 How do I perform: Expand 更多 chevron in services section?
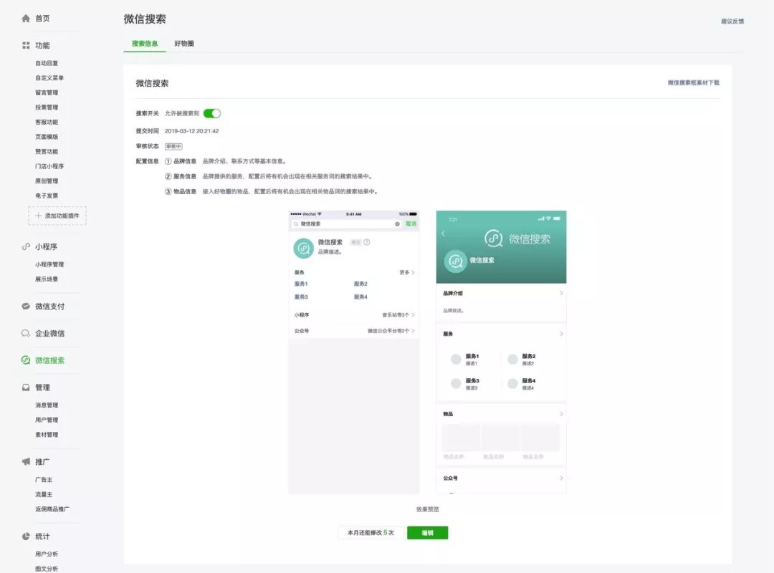(x=414, y=272)
